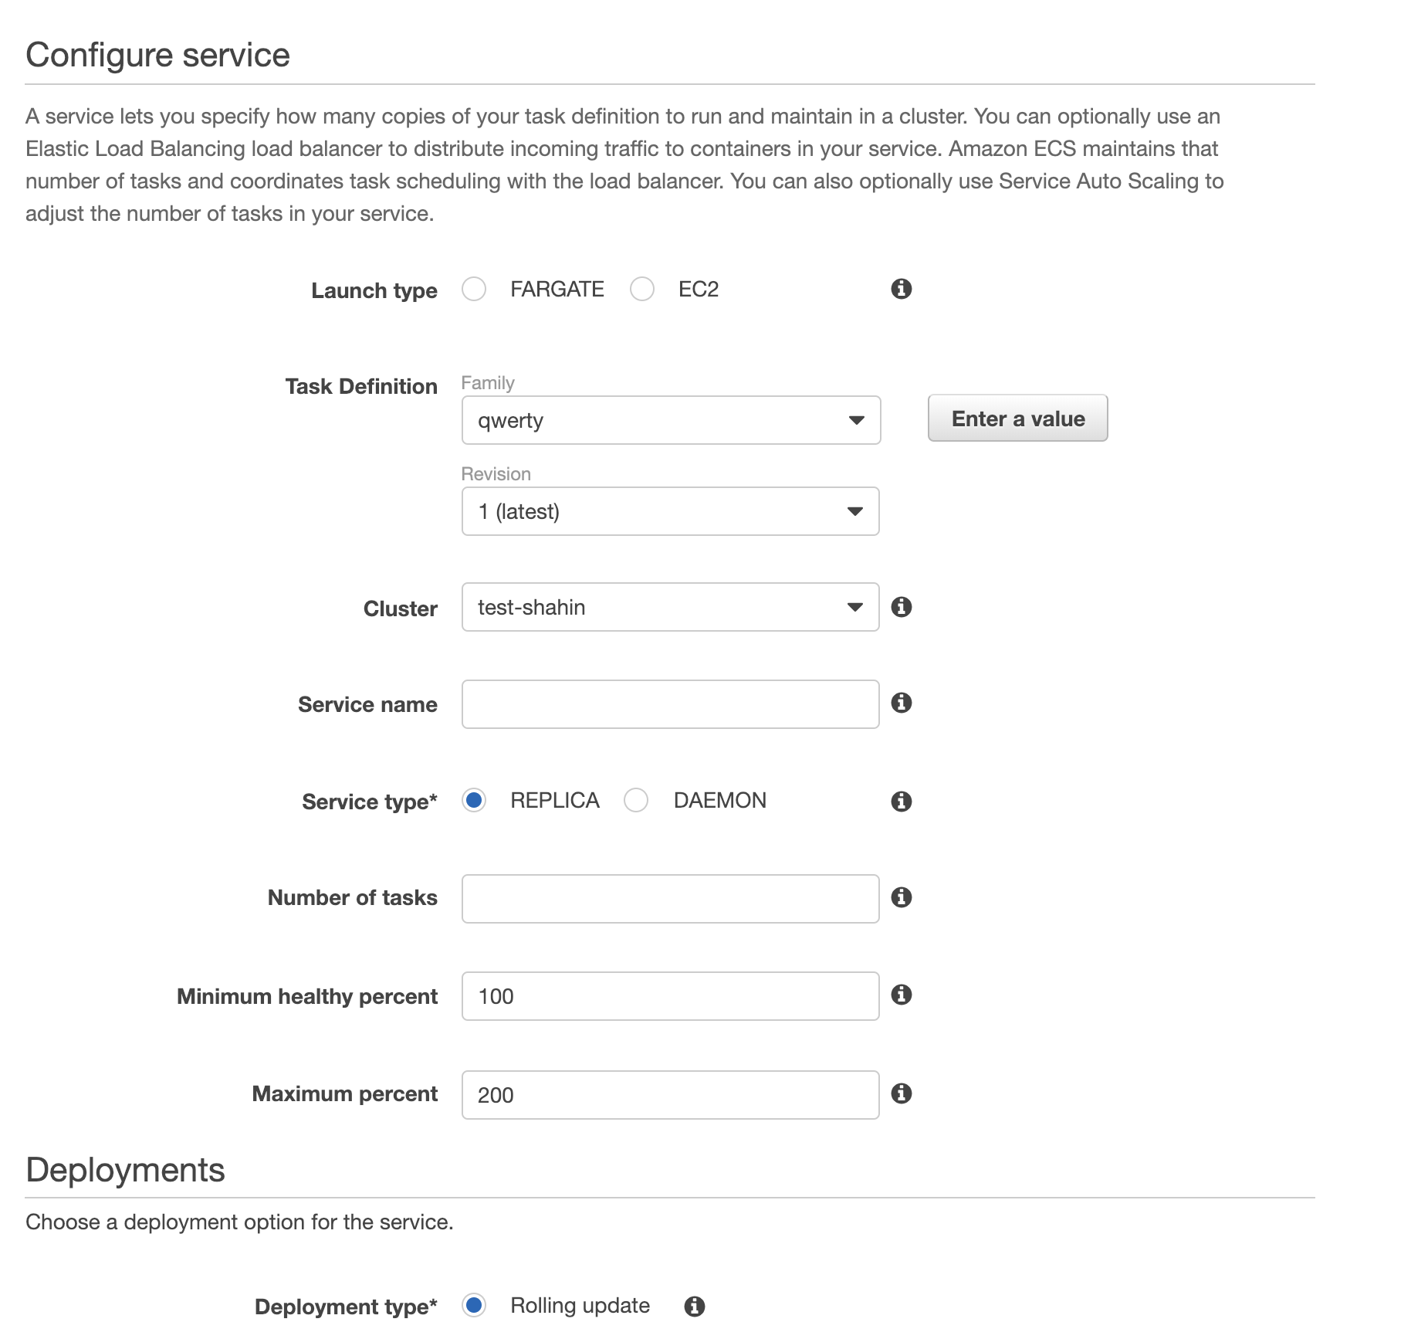The height and width of the screenshot is (1339, 1411).
Task: Switch service type to DAEMON
Action: tap(636, 801)
